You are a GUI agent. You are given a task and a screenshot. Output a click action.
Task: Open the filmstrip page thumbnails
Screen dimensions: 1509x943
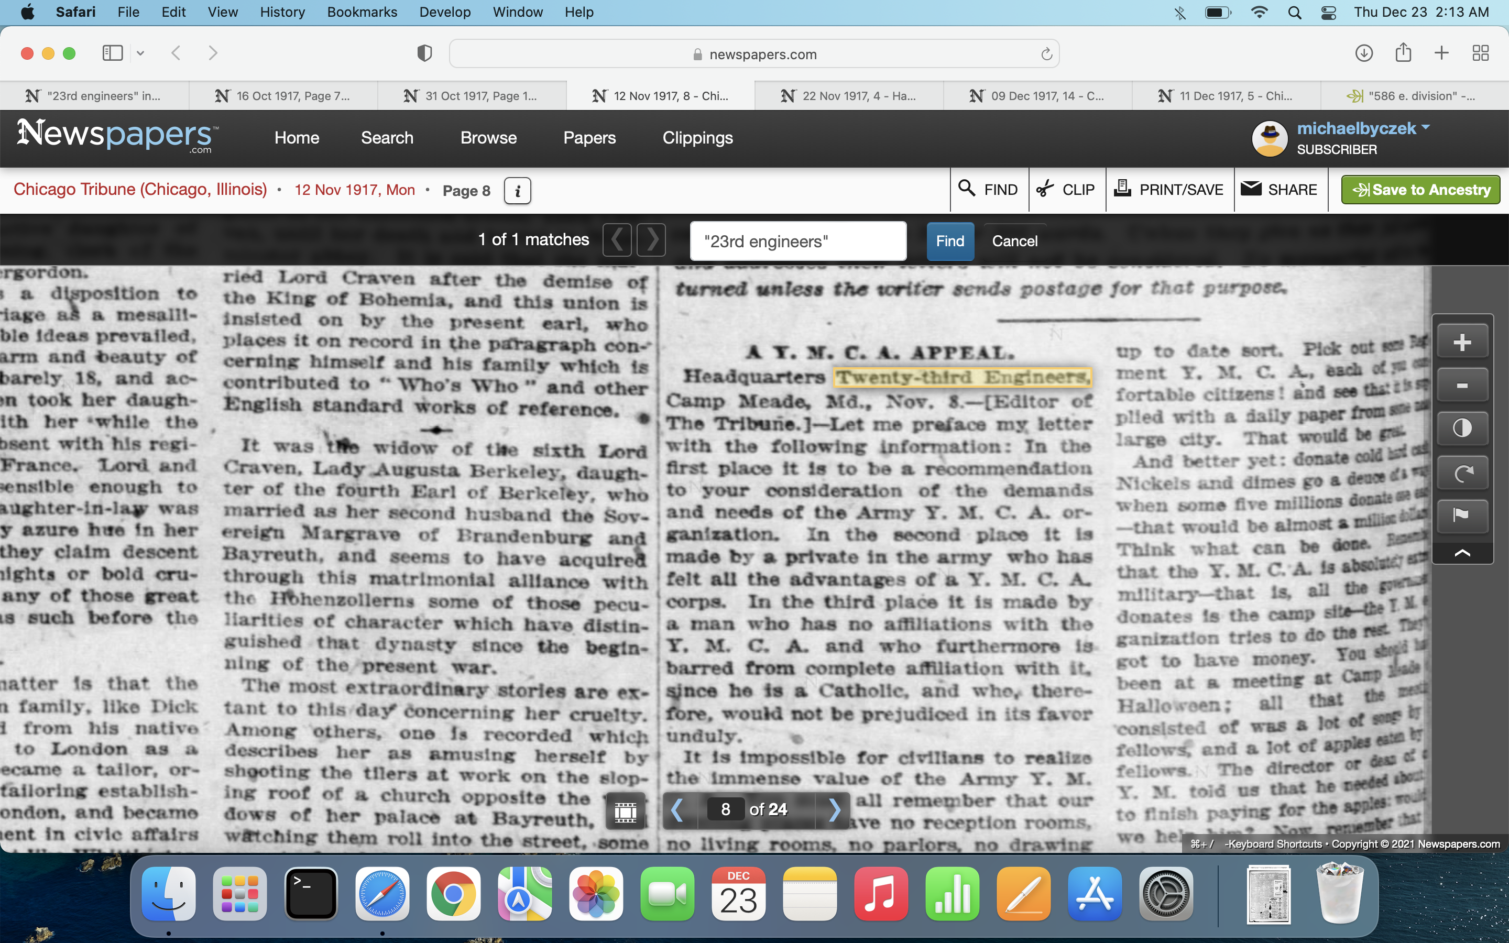[625, 811]
